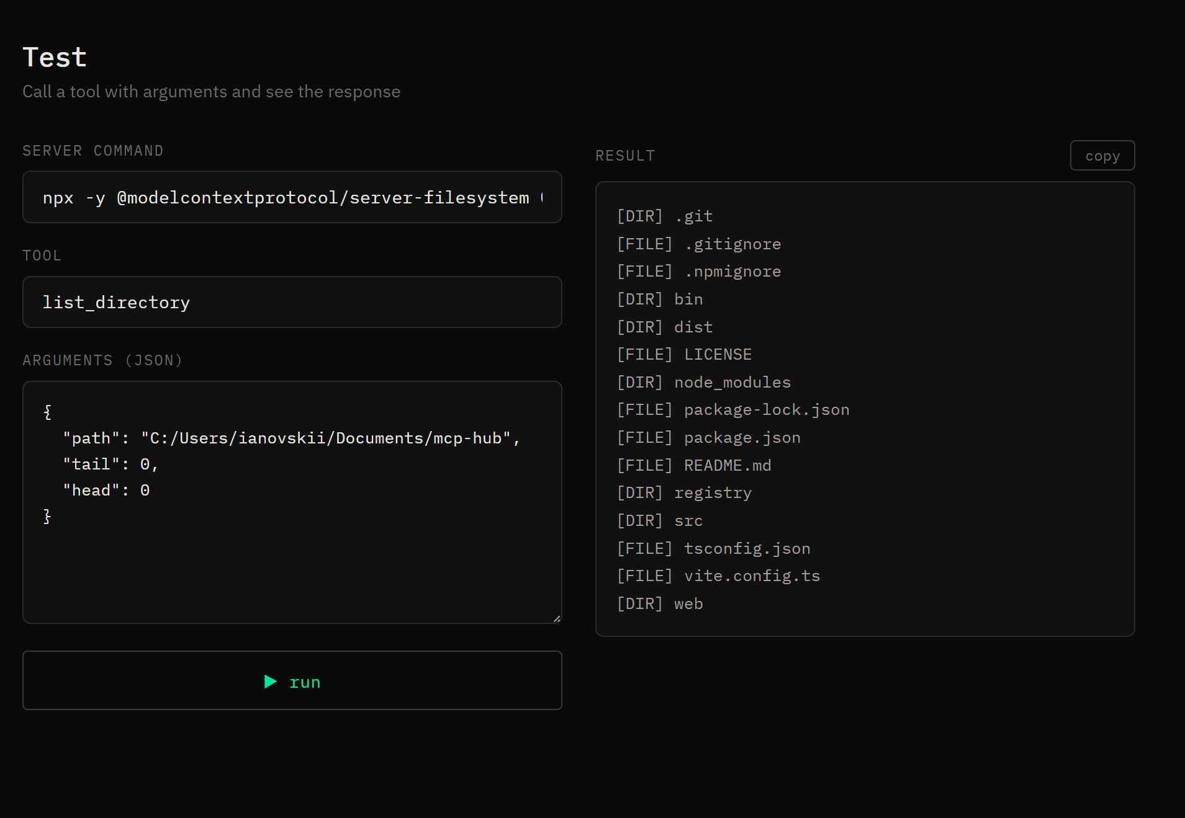The height and width of the screenshot is (818, 1185).
Task: Click the "path" line in arguments
Action: (291, 438)
